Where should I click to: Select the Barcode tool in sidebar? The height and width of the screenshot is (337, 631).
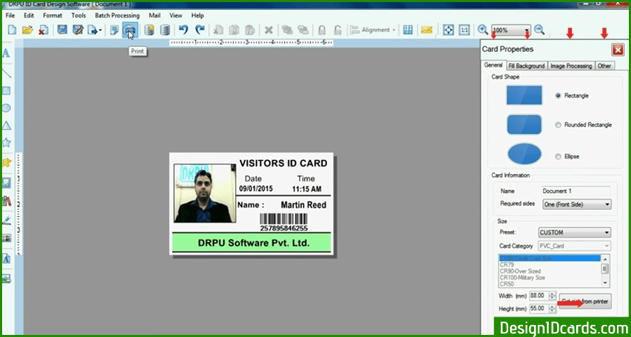click(x=6, y=238)
